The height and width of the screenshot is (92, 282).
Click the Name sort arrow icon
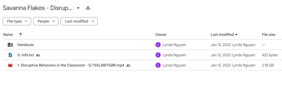(x=21, y=34)
